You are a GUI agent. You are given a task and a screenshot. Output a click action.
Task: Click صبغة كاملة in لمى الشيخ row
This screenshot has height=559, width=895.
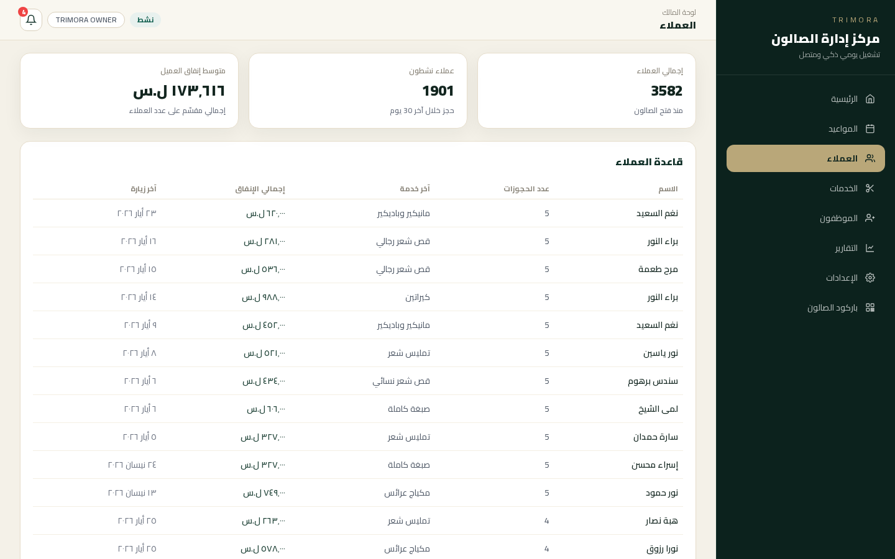tap(409, 409)
